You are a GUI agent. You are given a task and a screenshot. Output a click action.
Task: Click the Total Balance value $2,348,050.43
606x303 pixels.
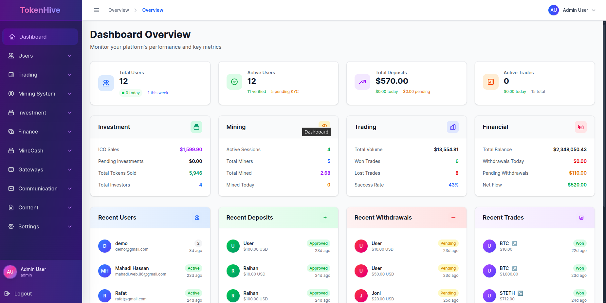(570, 150)
